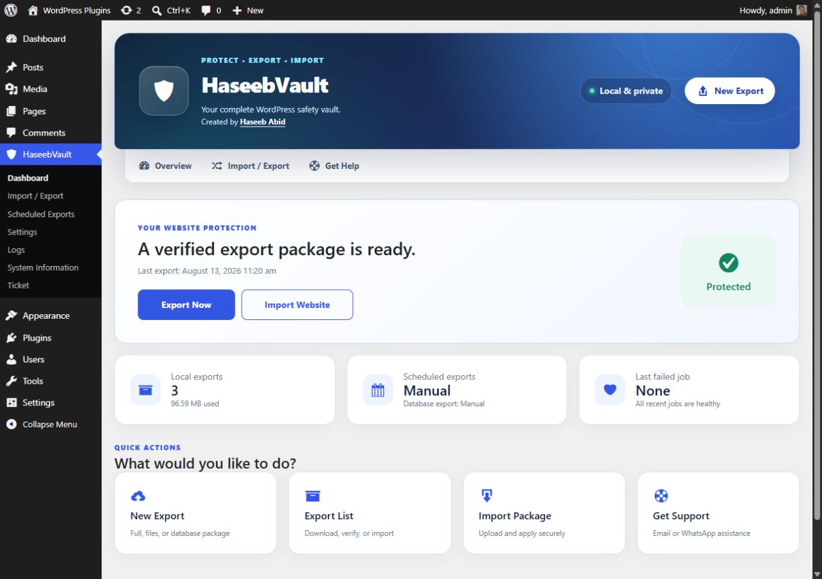Open the Import Package quick action card
The height and width of the screenshot is (579, 822).
[x=544, y=513]
